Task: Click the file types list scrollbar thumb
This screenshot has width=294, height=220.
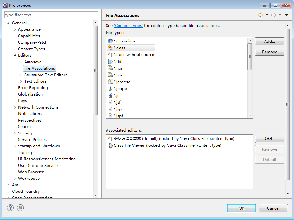Action: [x=250, y=57]
